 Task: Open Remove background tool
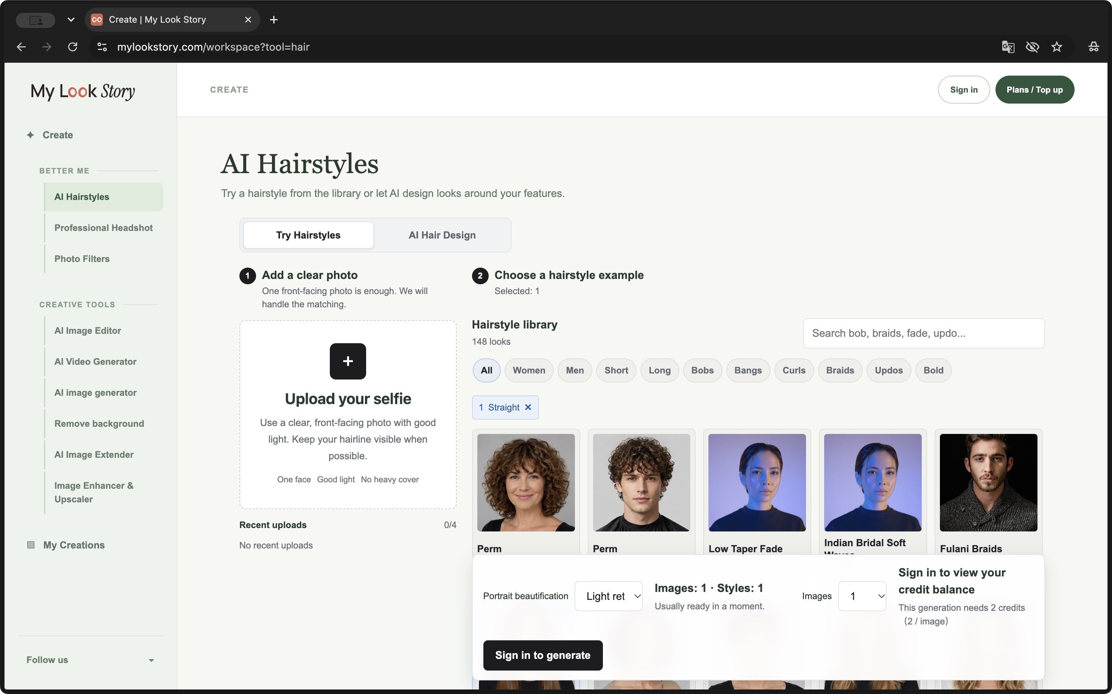(x=104, y=424)
